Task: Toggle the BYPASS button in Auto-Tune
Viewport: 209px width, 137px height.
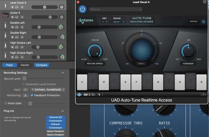Action: [193, 21]
